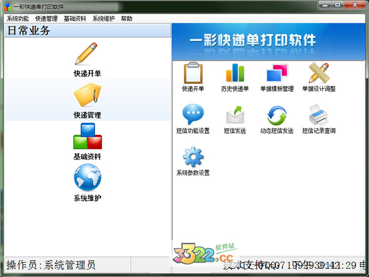Click the 日常业务 panel header
The height and width of the screenshot is (277, 369).
coord(87,30)
